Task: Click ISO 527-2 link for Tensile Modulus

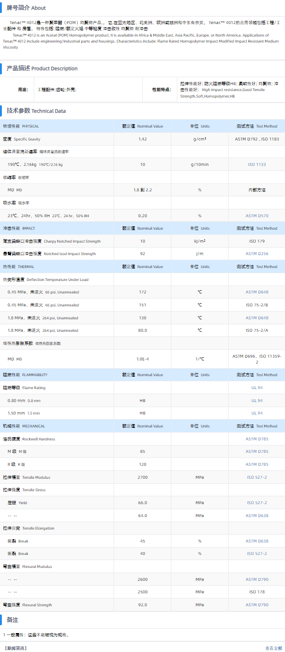Action: click(x=256, y=477)
